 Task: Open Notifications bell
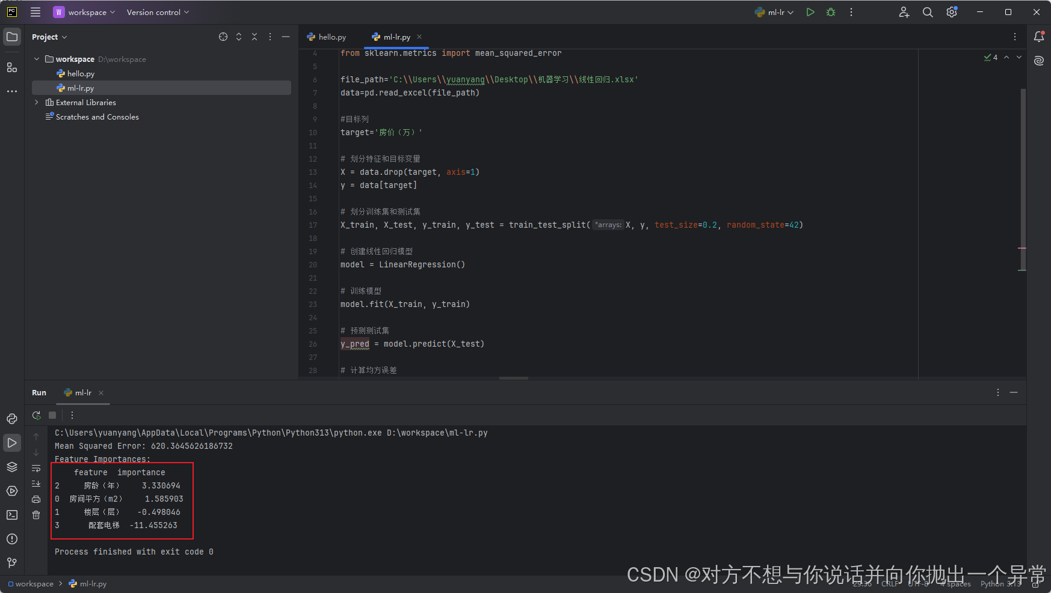tap(1039, 37)
